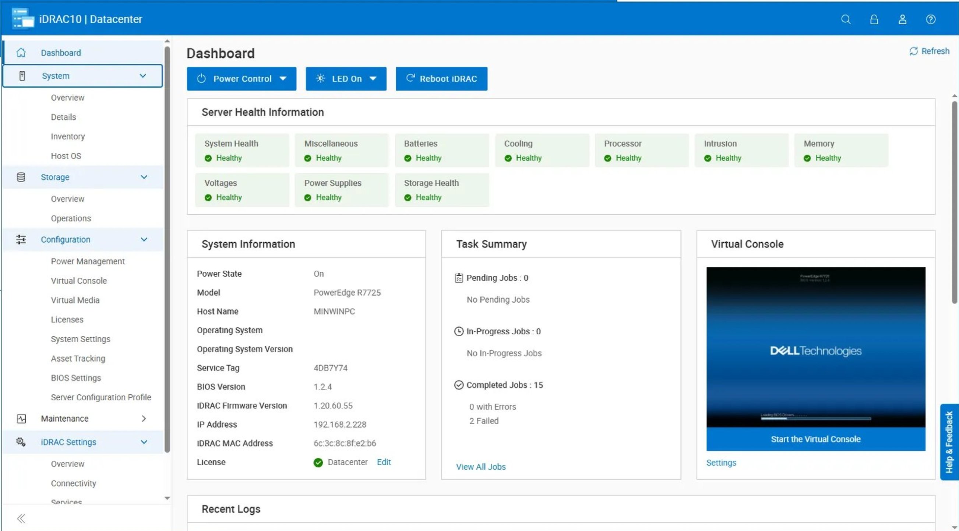The height and width of the screenshot is (531, 959).
Task: Click the Processor health card
Action: [x=642, y=151]
